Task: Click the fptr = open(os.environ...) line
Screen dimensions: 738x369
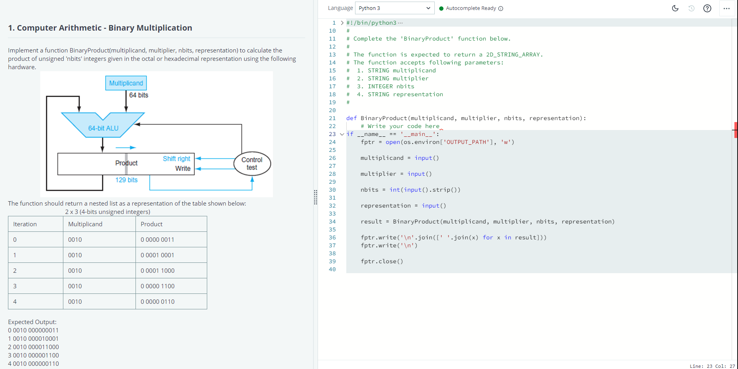Action: (x=438, y=142)
